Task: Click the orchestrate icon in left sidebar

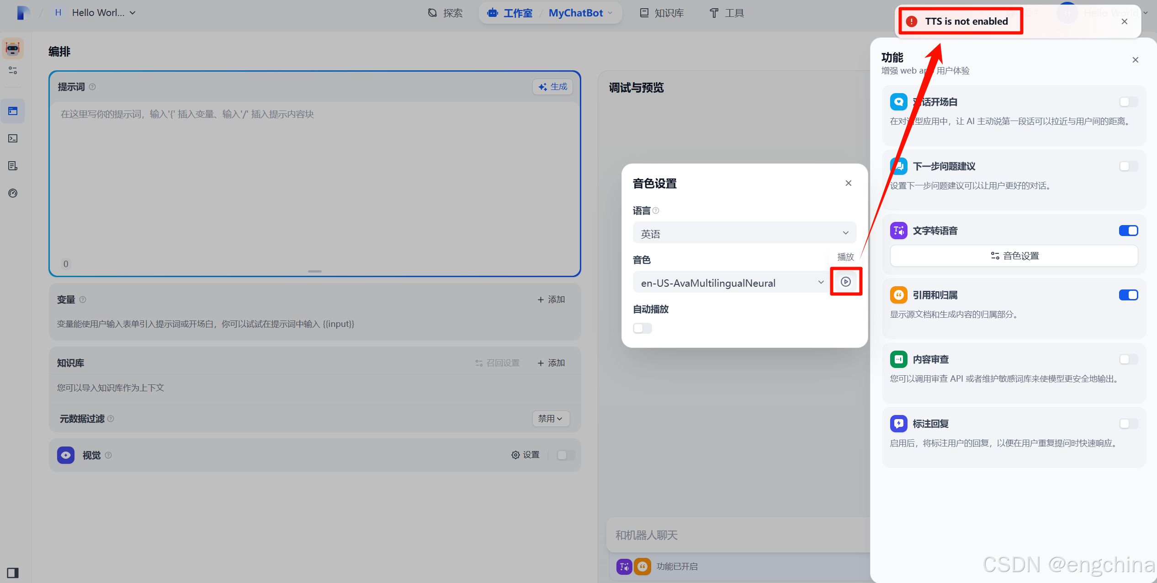Action: click(x=13, y=111)
